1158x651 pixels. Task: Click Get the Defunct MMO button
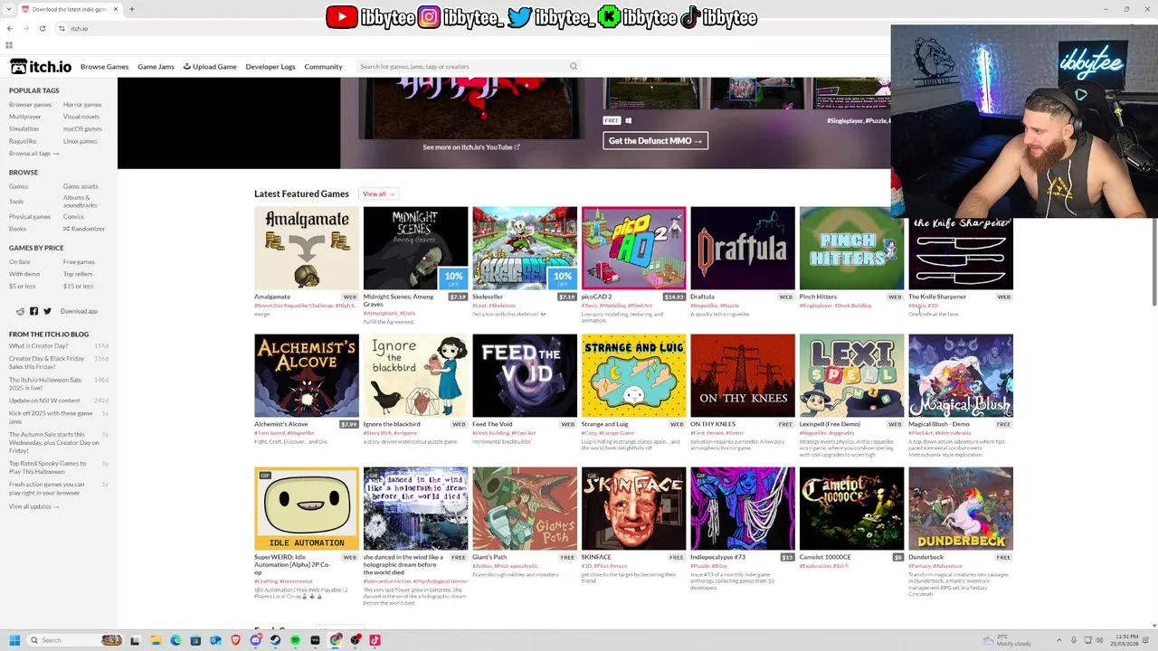click(655, 141)
